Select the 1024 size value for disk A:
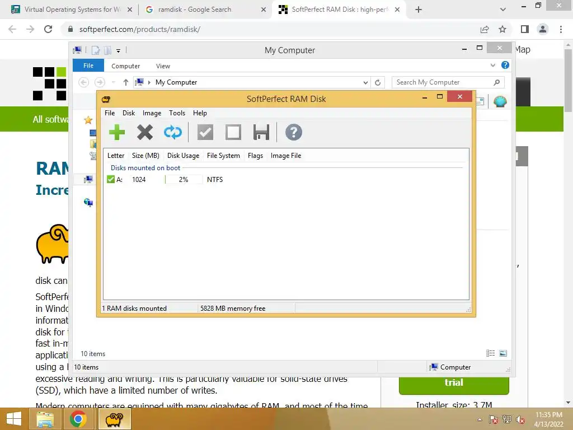Image resolution: width=573 pixels, height=430 pixels. (x=139, y=180)
